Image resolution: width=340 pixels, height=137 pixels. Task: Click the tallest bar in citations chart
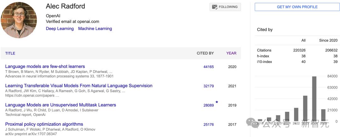[x=314, y=99]
